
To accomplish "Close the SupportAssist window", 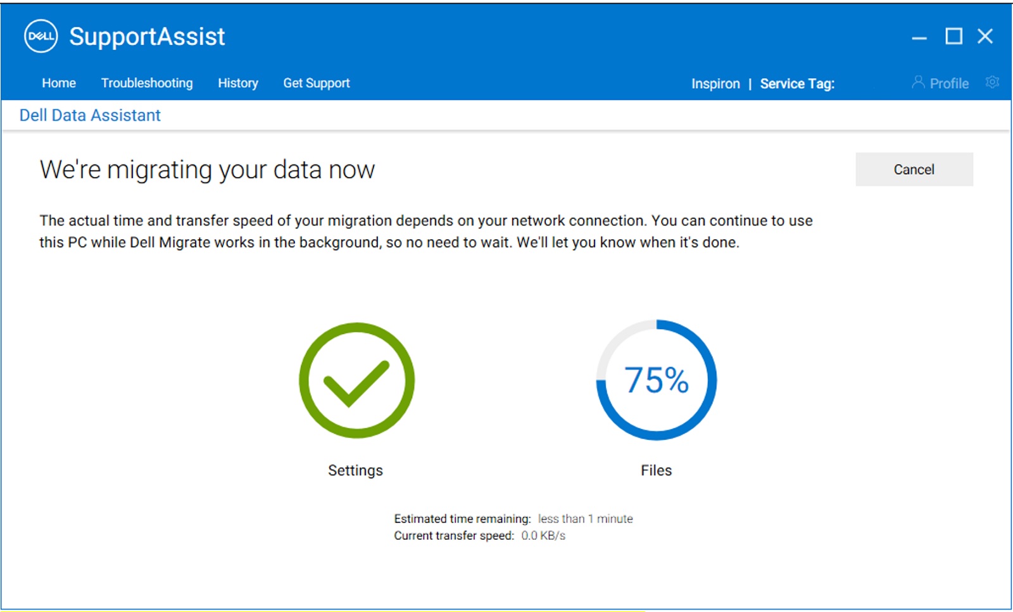I will click(985, 36).
